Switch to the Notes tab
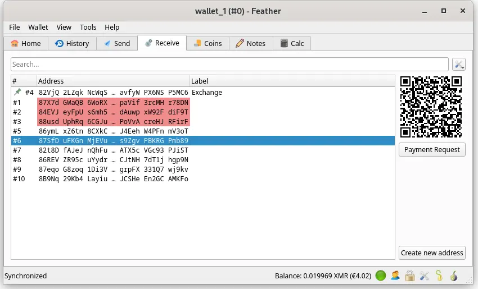The height and width of the screenshot is (289, 478). click(x=251, y=44)
